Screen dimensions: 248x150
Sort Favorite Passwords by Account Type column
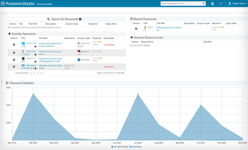point(84,38)
